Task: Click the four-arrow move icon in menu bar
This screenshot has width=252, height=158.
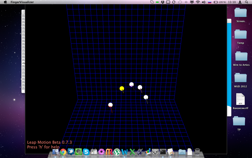Action: click(x=186, y=2)
